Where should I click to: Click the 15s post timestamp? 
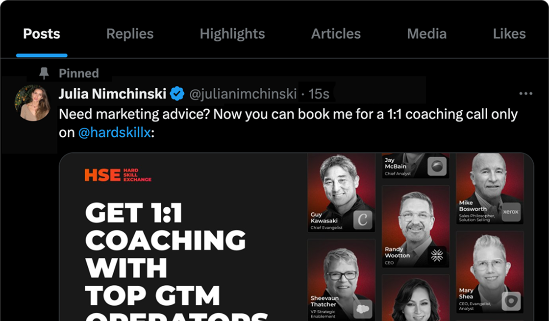pos(319,94)
